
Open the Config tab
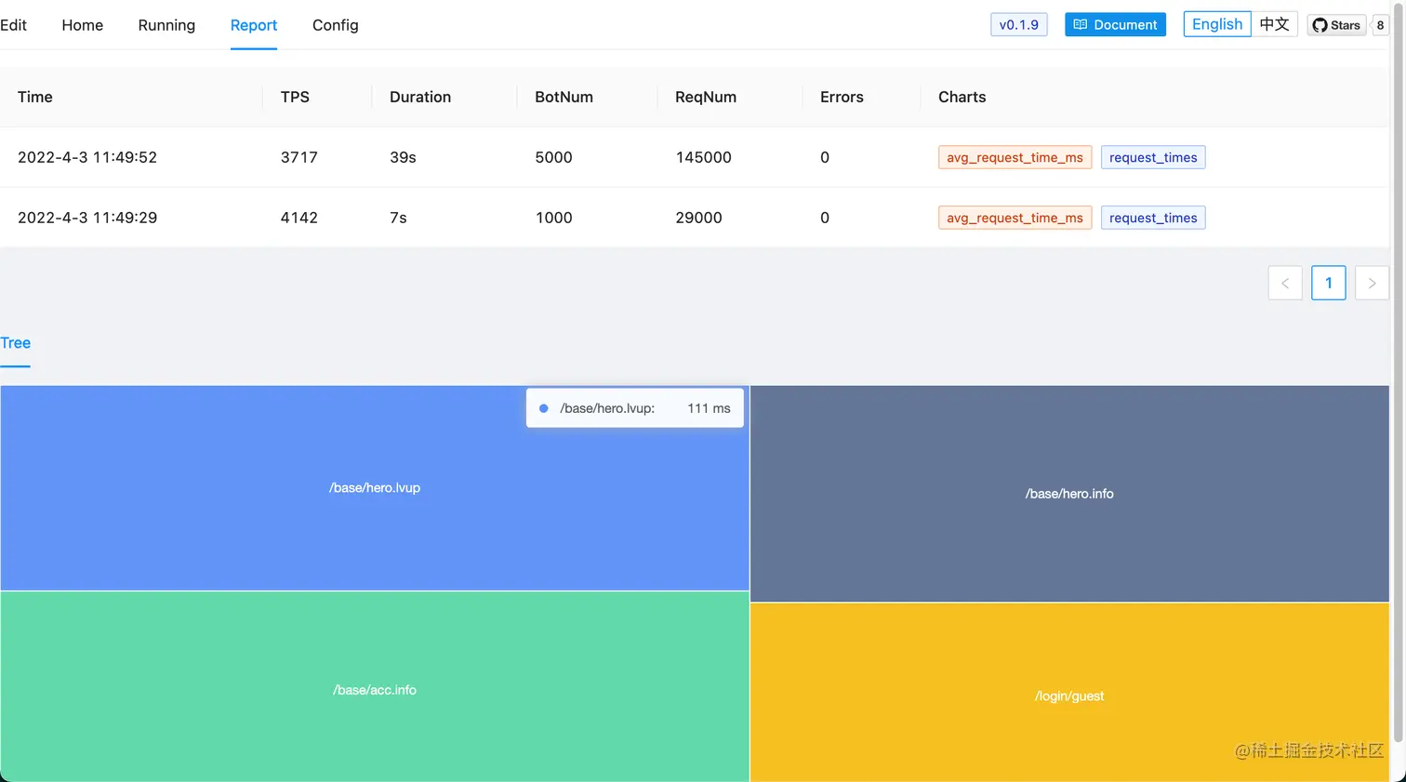tap(335, 25)
